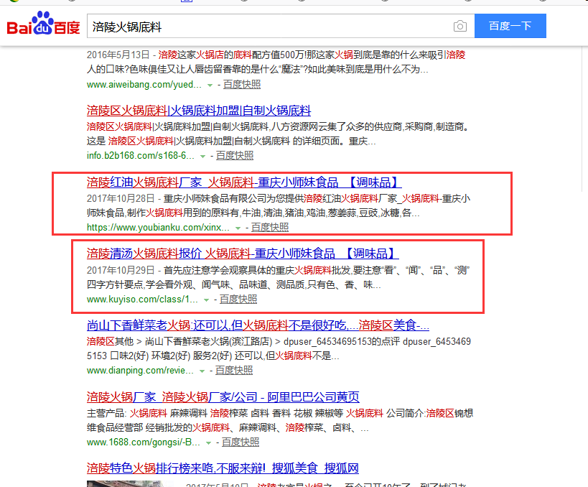Open the 涪陵特色火锅排行榜 搜狐 result
This screenshot has height=487, width=588.
tap(230, 468)
